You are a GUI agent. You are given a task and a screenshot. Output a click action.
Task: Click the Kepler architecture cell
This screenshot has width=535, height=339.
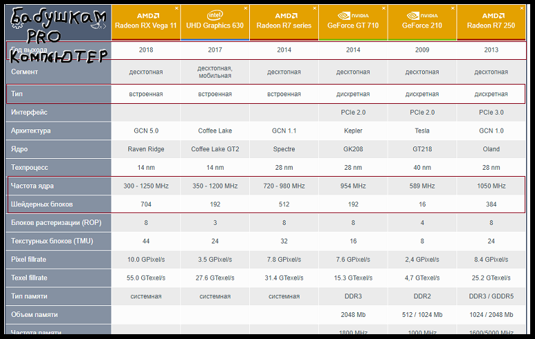point(353,131)
